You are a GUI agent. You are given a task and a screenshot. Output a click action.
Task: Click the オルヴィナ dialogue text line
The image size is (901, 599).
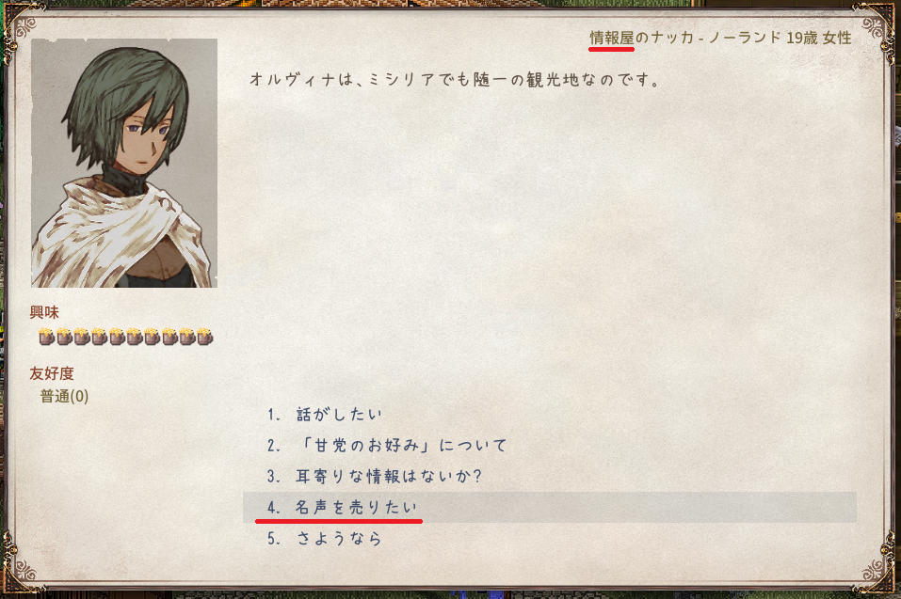click(x=455, y=79)
